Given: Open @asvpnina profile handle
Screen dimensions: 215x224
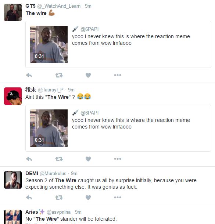Looking at the screenshot, I should pos(58,212).
